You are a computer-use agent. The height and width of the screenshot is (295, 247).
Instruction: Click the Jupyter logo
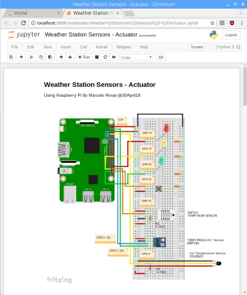pyautogui.click(x=24, y=35)
